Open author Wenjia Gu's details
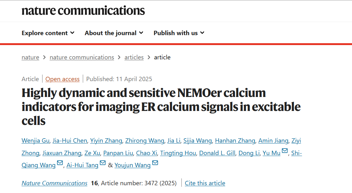This screenshot has height=193, width=352. tap(35, 140)
